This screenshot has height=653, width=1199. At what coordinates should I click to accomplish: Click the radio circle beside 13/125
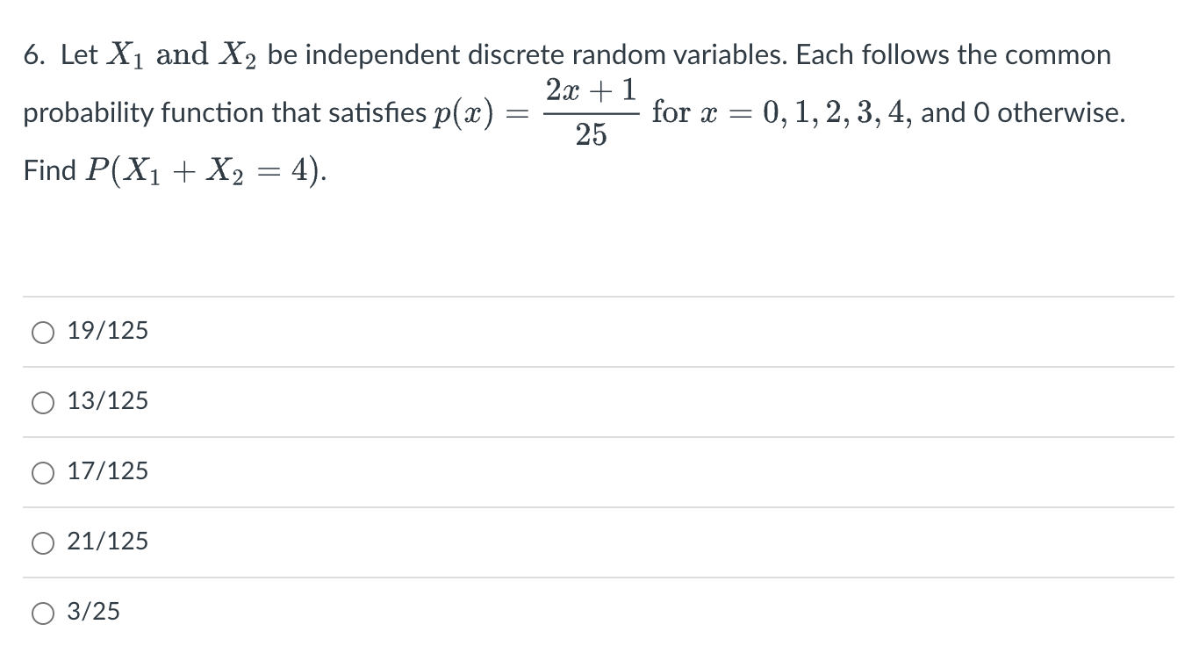(41, 402)
